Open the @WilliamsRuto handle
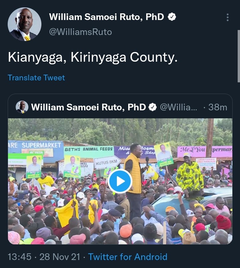The image size is (240, 268). tap(80, 32)
